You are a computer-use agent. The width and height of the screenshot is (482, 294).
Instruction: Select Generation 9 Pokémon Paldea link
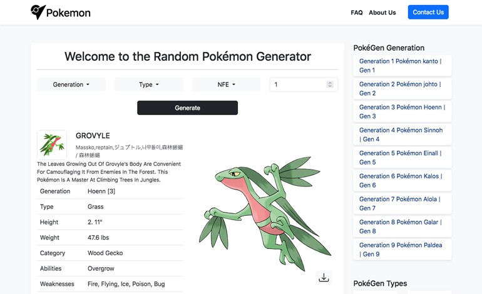pyautogui.click(x=403, y=250)
